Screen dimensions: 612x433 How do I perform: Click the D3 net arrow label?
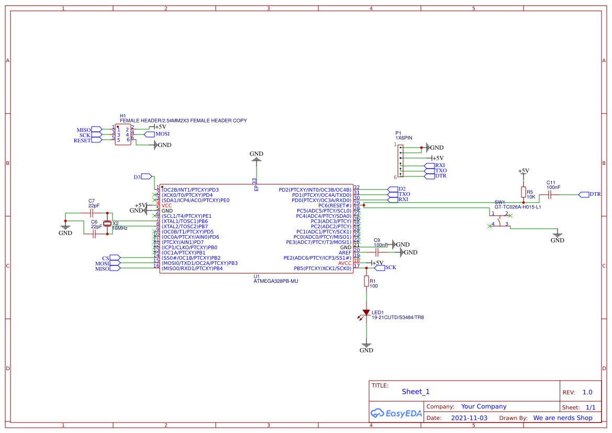tap(147, 176)
